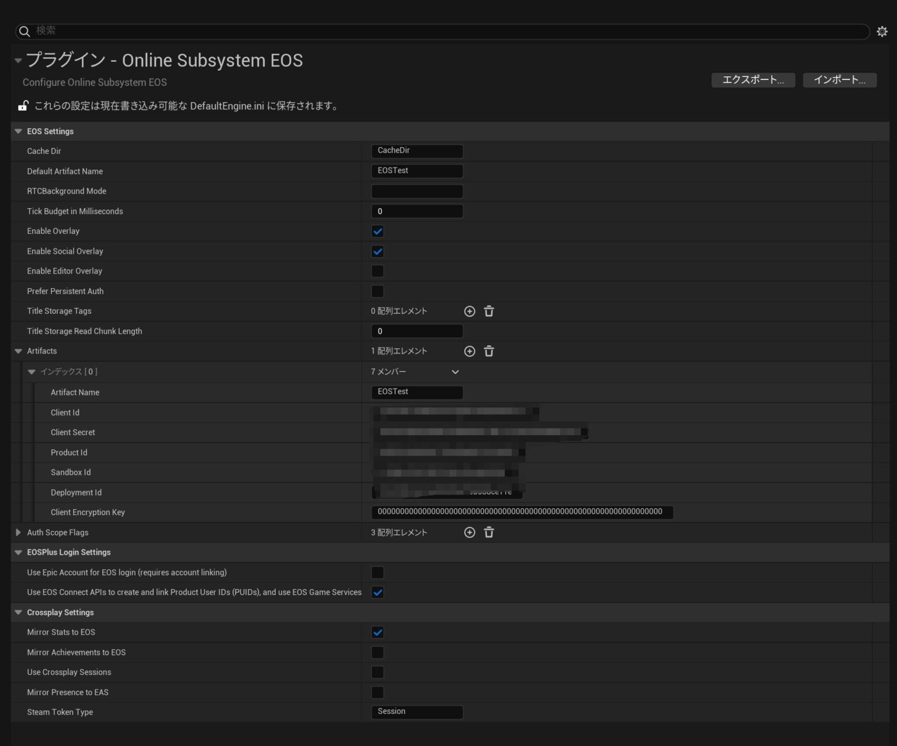
Task: Collapse the EOS Settings section
Action: [x=18, y=131]
